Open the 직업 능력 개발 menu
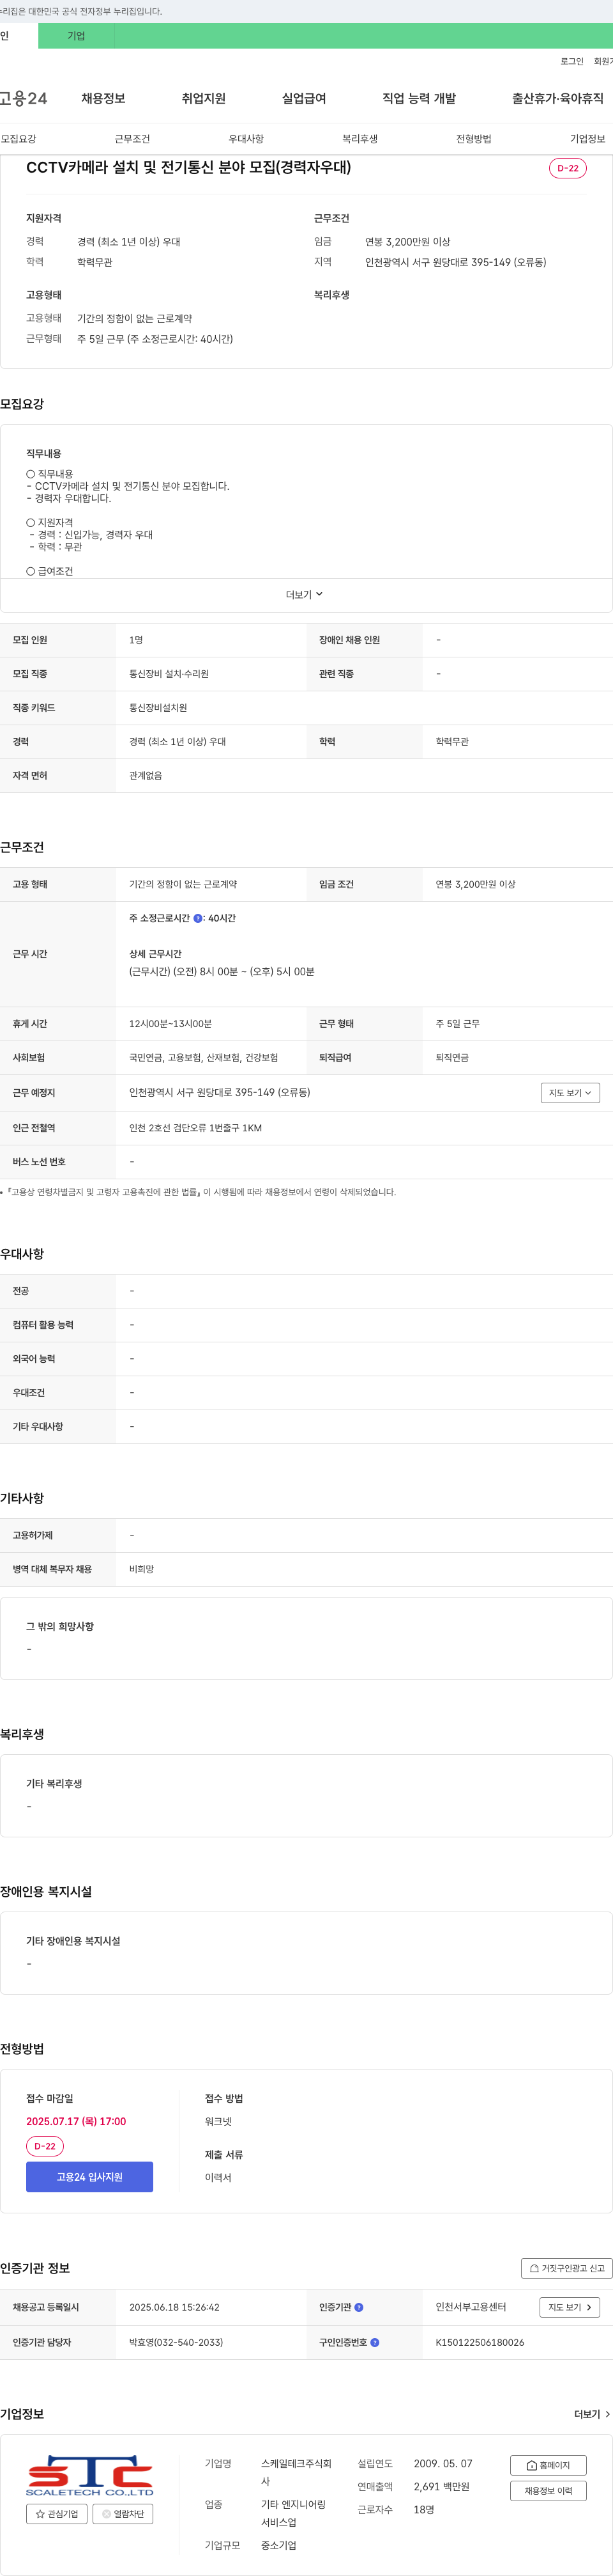 pos(420,98)
